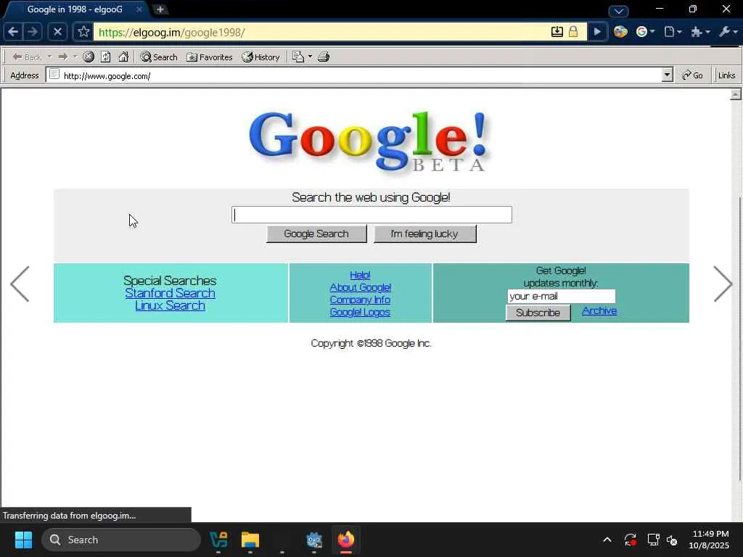Show hidden system tray icons chevron
This screenshot has height=557, width=743.
click(607, 540)
